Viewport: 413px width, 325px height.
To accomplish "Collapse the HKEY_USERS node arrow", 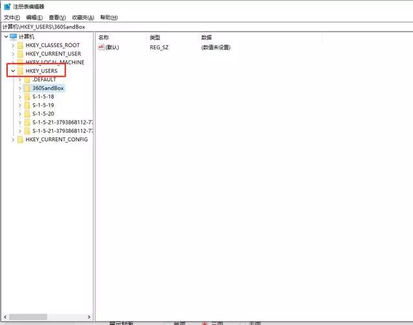I will pyautogui.click(x=13, y=71).
